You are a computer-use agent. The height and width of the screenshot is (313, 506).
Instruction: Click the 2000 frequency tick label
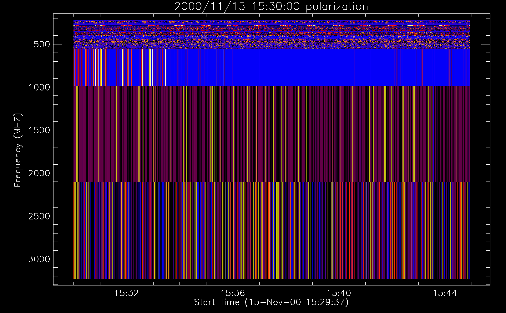click(x=39, y=173)
